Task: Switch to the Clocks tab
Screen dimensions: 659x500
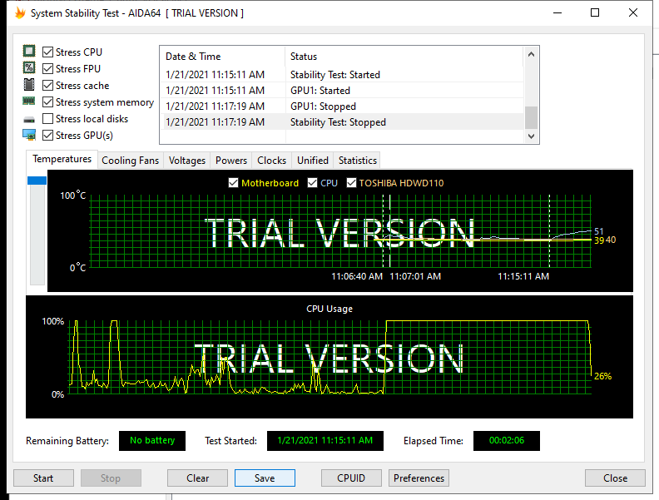Action: (271, 161)
